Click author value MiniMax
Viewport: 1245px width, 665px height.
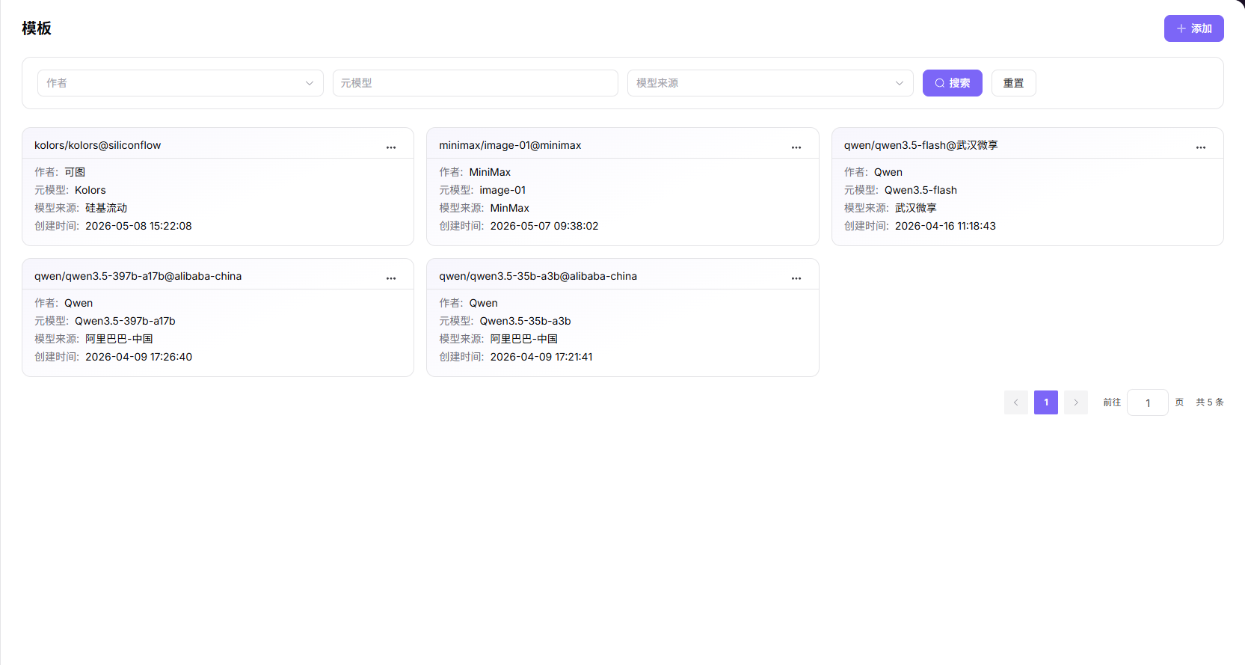point(490,172)
